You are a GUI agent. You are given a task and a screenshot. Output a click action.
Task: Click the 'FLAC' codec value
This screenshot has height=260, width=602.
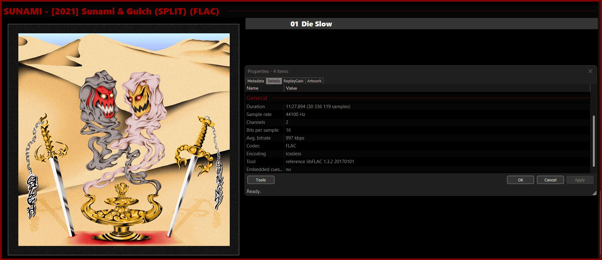point(291,146)
